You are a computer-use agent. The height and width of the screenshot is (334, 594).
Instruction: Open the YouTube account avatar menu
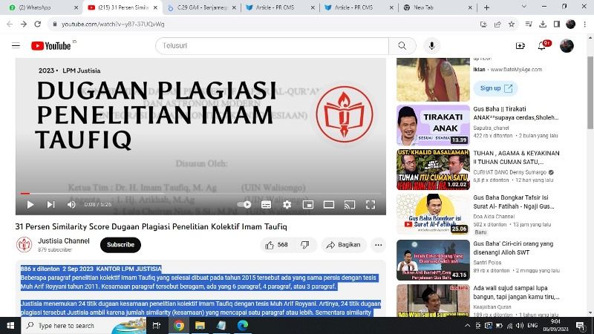point(567,46)
